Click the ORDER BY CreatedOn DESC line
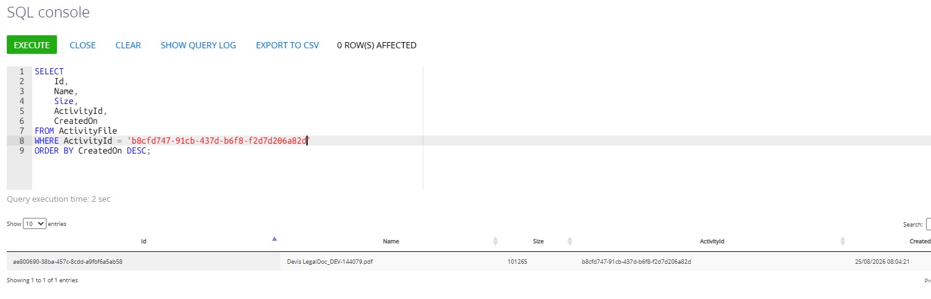 click(x=93, y=150)
